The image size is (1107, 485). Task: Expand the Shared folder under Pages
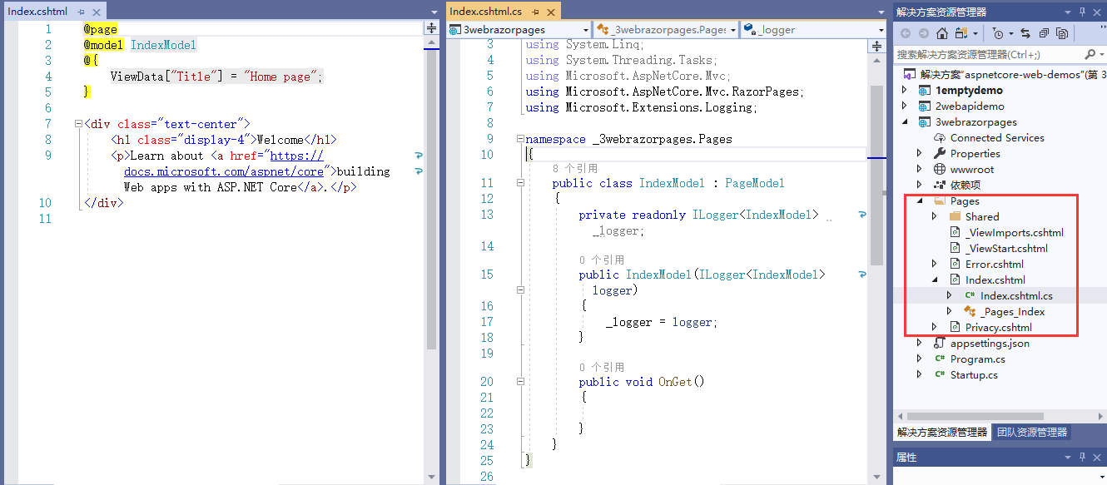click(933, 216)
